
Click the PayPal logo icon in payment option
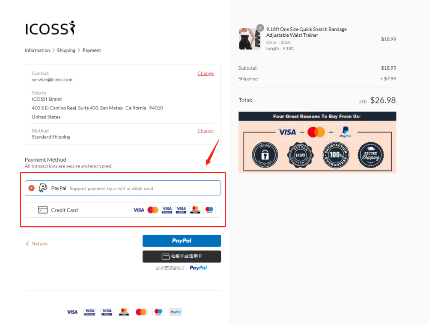(43, 188)
